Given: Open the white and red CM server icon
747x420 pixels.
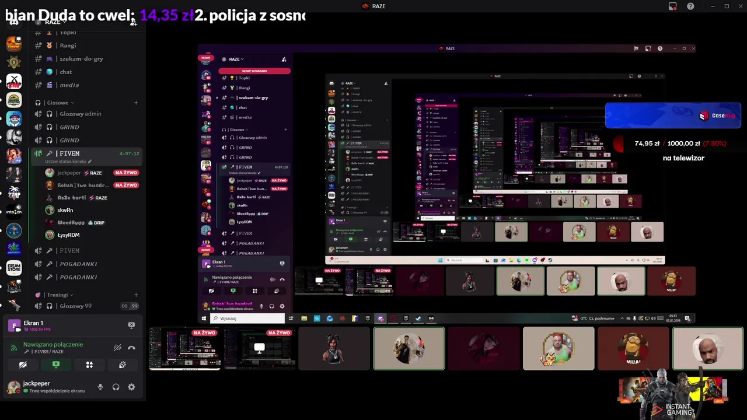Looking at the screenshot, I should [x=14, y=82].
